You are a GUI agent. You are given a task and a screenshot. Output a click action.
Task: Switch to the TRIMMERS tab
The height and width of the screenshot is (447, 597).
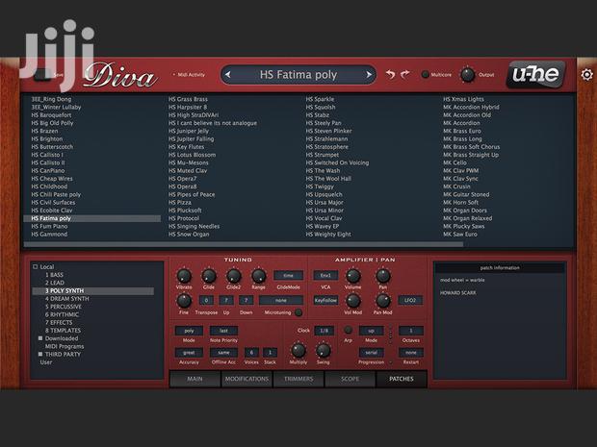click(x=298, y=379)
